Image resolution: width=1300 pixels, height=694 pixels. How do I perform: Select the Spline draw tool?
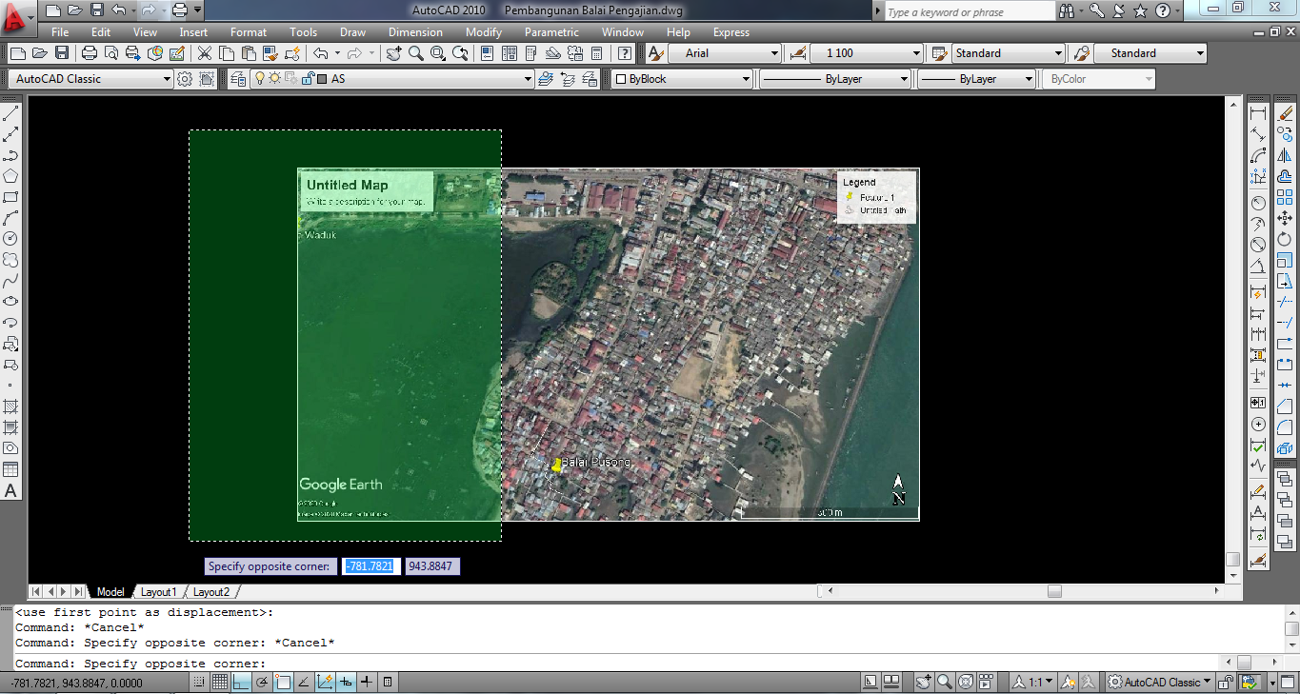tap(11, 281)
